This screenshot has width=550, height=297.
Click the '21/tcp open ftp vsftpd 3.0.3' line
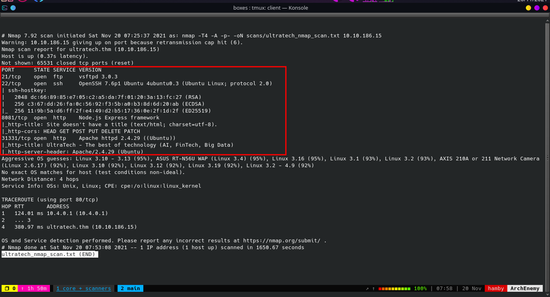click(60, 76)
